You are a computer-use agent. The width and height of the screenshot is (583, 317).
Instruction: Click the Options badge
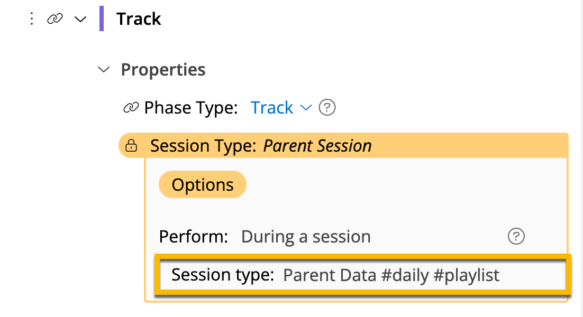[x=202, y=184]
